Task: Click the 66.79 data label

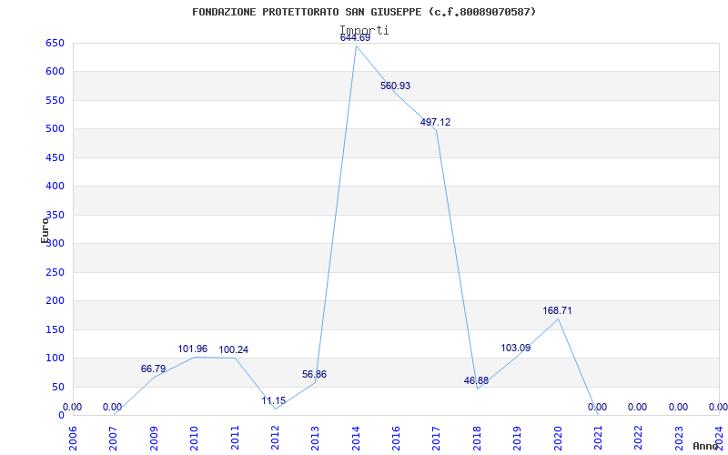Action: click(153, 369)
